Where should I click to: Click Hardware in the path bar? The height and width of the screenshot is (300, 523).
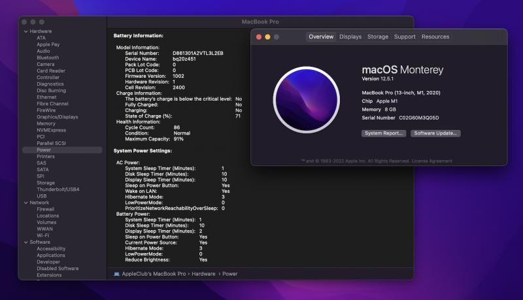[203, 274]
